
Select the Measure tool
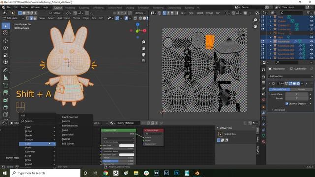pos(6,77)
